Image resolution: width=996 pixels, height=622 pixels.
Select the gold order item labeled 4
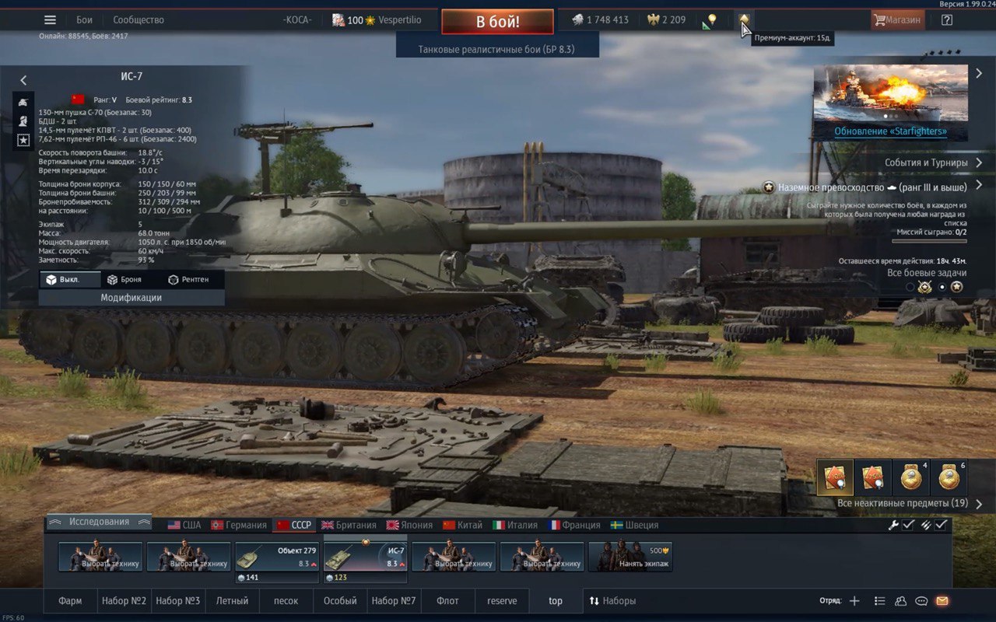[911, 478]
